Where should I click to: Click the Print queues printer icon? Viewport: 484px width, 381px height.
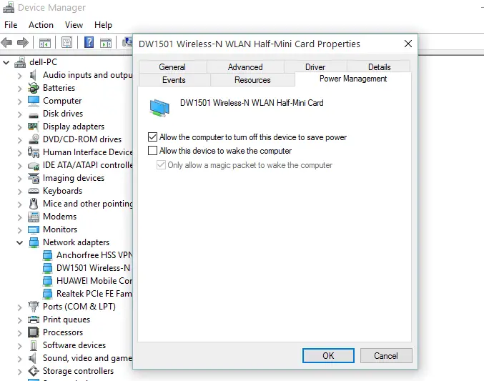(x=33, y=320)
